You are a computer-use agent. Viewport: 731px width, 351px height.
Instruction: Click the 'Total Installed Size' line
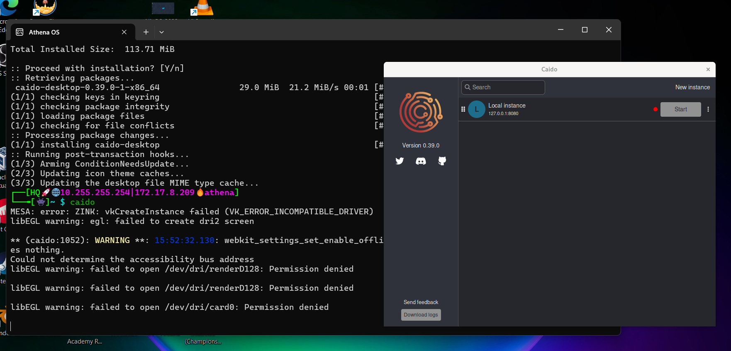93,49
